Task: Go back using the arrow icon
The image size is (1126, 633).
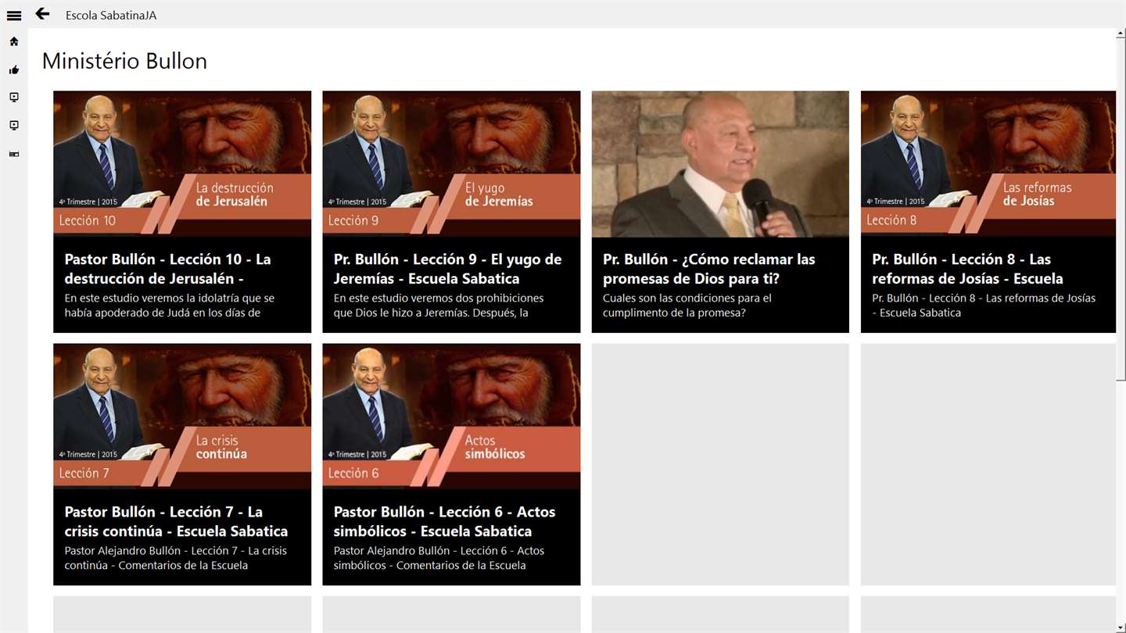Action: coord(43,14)
